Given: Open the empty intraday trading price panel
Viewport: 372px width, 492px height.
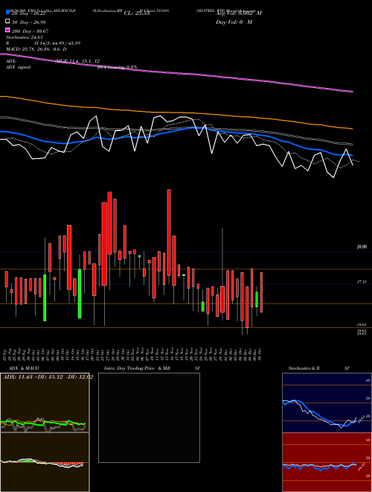Looking at the screenshot, I should [x=149, y=417].
